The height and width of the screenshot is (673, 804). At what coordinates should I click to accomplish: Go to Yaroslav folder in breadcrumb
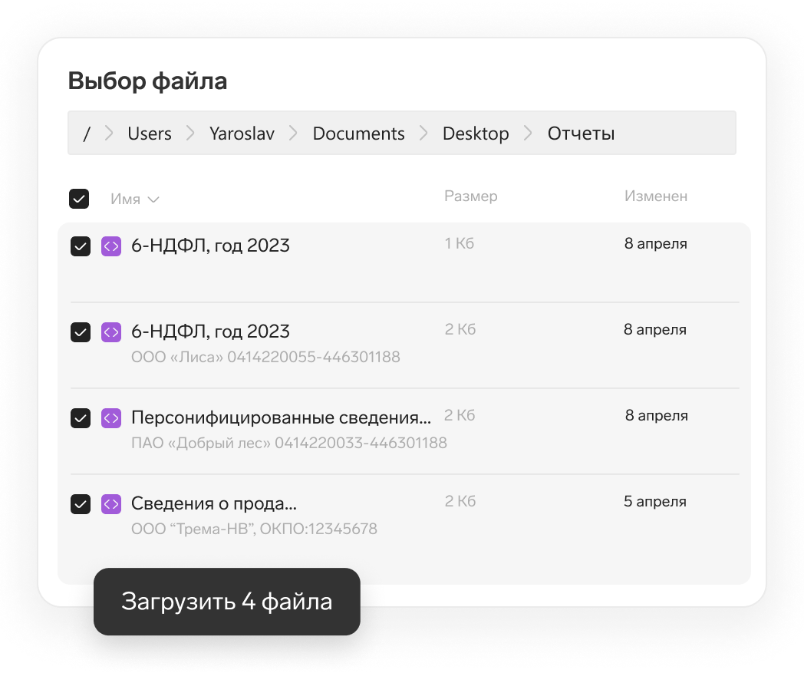tap(242, 134)
